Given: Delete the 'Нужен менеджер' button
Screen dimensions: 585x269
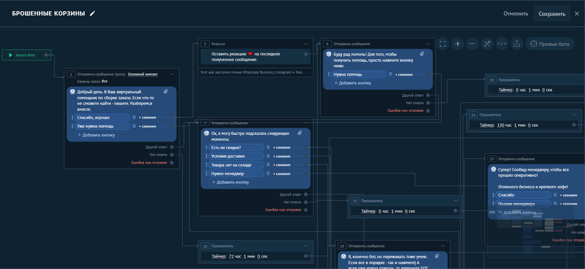Looking at the screenshot, I should [x=268, y=173].
